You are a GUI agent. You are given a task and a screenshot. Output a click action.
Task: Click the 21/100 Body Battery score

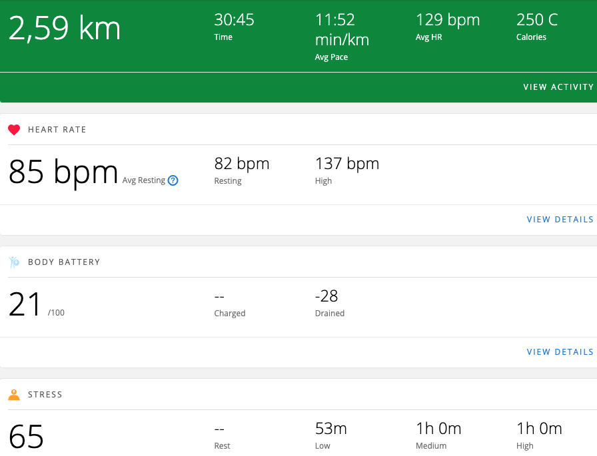(x=25, y=304)
